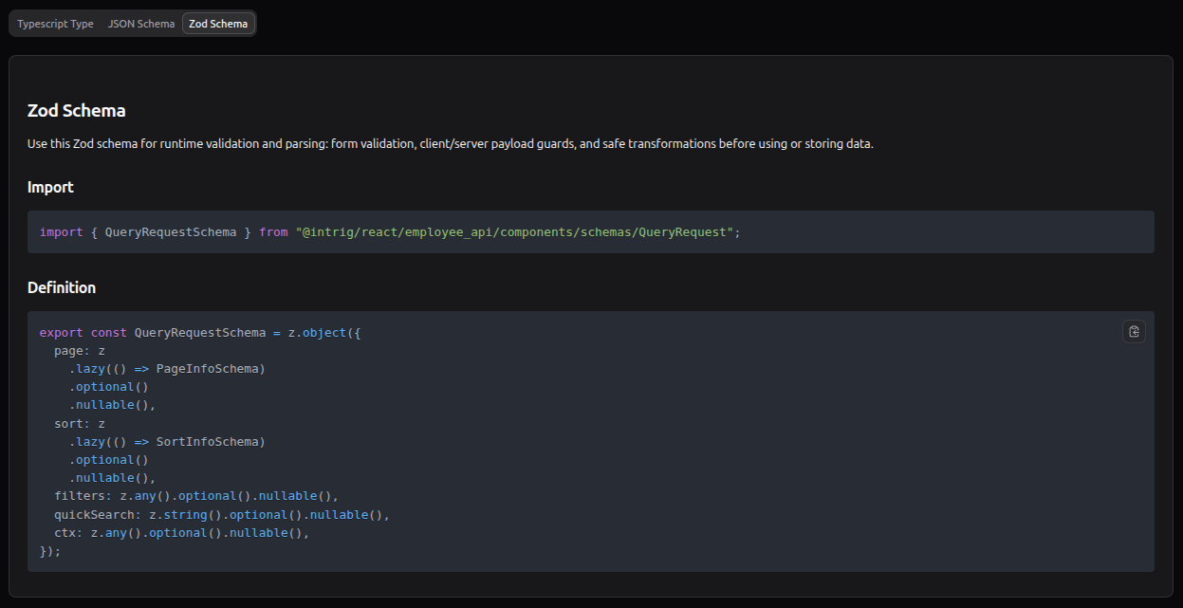Click SortInfoSchema in the sort field
1183x608 pixels.
(x=211, y=442)
